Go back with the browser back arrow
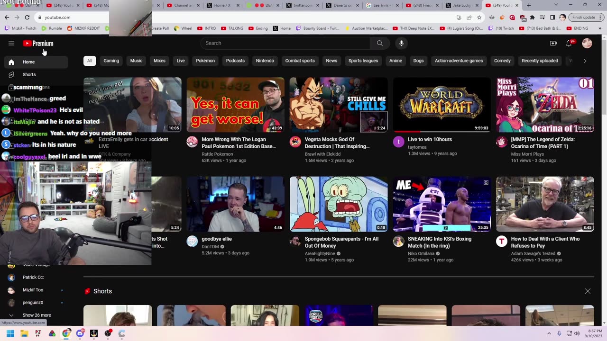 [7, 17]
